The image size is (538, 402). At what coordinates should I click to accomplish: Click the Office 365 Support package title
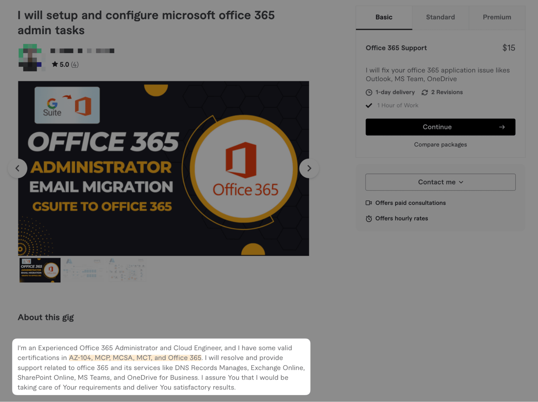click(x=396, y=48)
